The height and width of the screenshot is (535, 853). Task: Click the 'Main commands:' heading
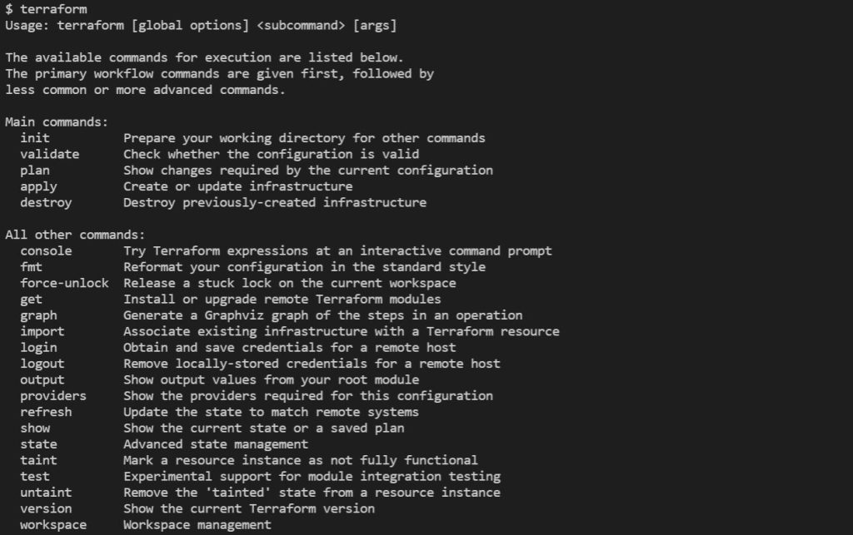pyautogui.click(x=57, y=122)
